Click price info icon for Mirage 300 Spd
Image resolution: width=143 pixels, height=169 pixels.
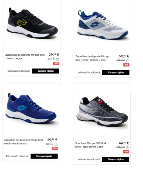[x=127, y=148]
